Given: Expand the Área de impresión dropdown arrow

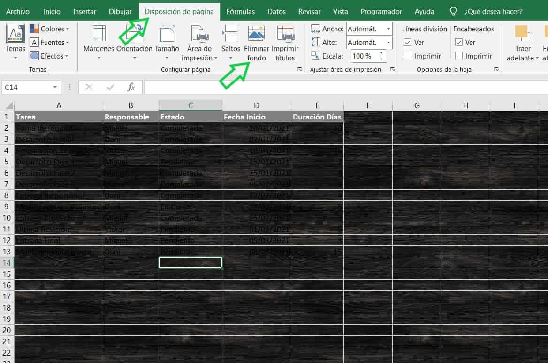Looking at the screenshot, I should (216, 58).
